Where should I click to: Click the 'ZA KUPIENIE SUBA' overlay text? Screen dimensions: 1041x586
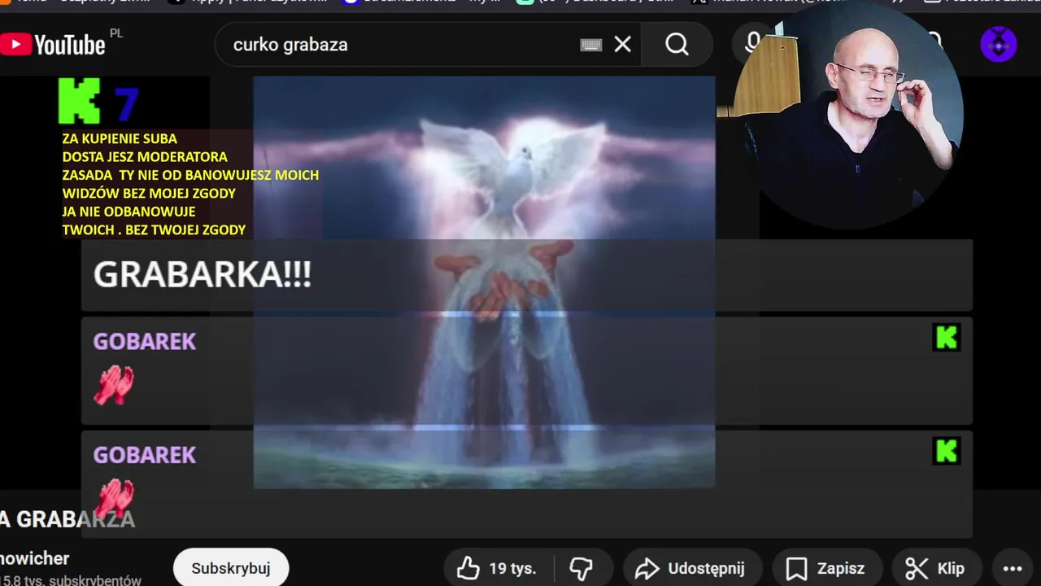(x=120, y=138)
